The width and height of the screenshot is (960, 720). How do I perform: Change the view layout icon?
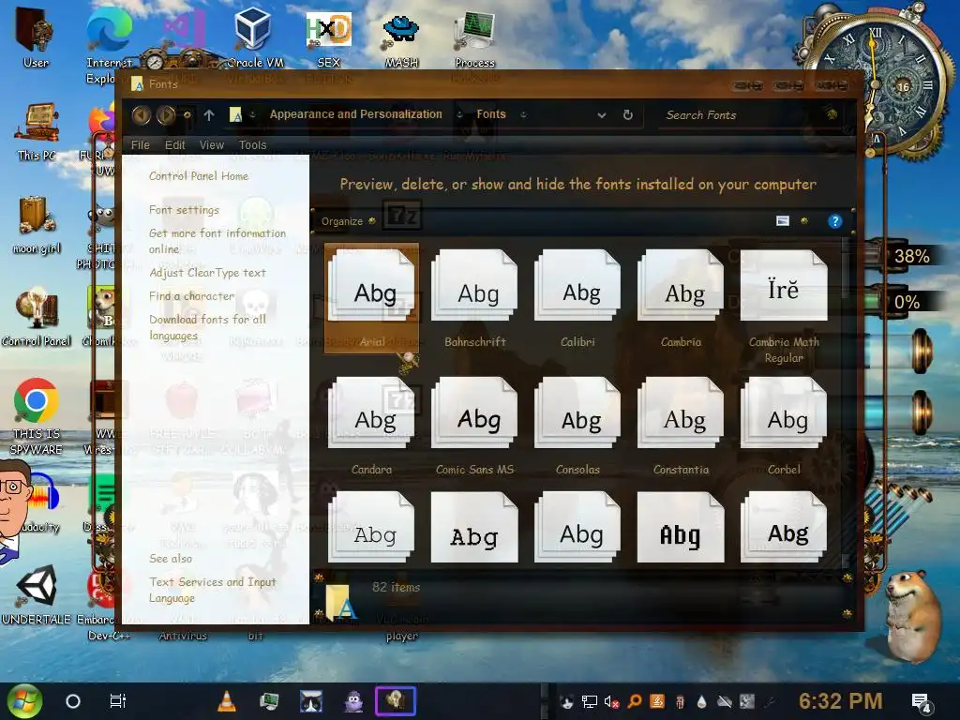[783, 221]
